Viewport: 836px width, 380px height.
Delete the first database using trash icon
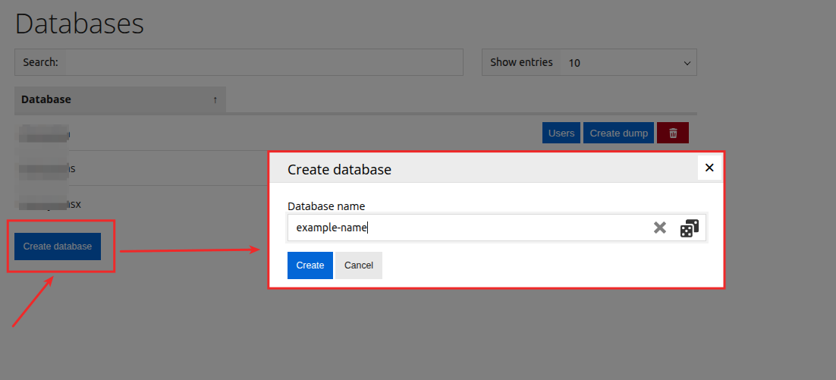coord(672,133)
